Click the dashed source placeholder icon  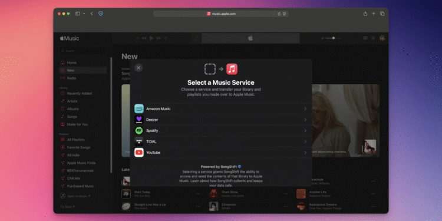[x=210, y=69]
